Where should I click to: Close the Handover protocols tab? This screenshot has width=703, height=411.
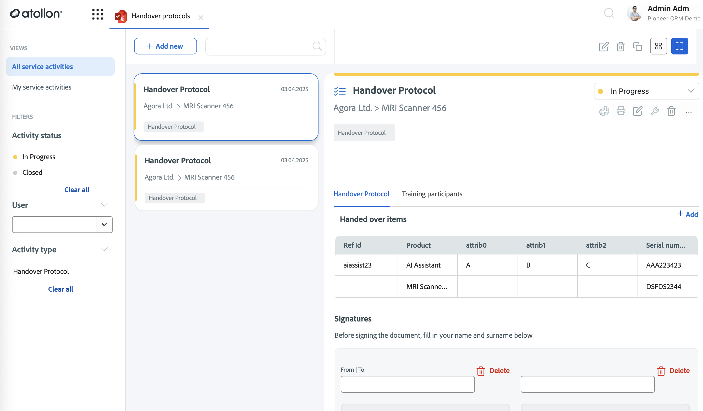[201, 18]
